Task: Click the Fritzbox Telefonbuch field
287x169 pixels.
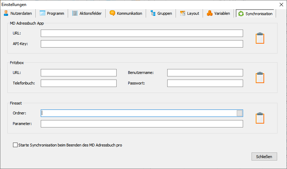Action: click(x=78, y=83)
